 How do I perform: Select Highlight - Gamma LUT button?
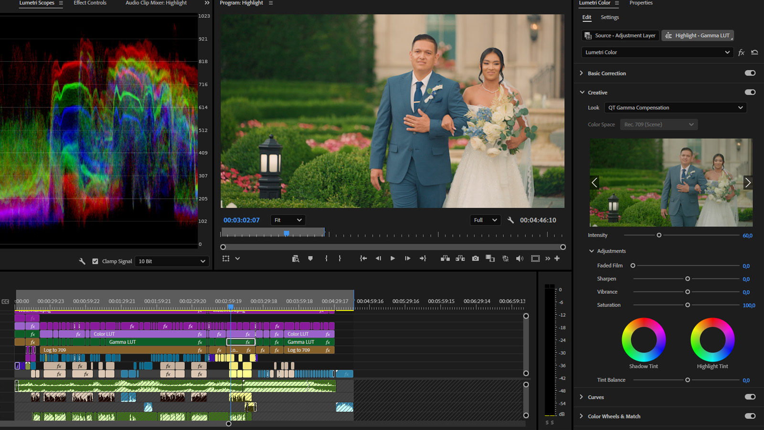pyautogui.click(x=698, y=35)
